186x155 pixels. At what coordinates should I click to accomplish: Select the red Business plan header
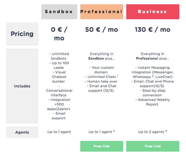(x=153, y=12)
